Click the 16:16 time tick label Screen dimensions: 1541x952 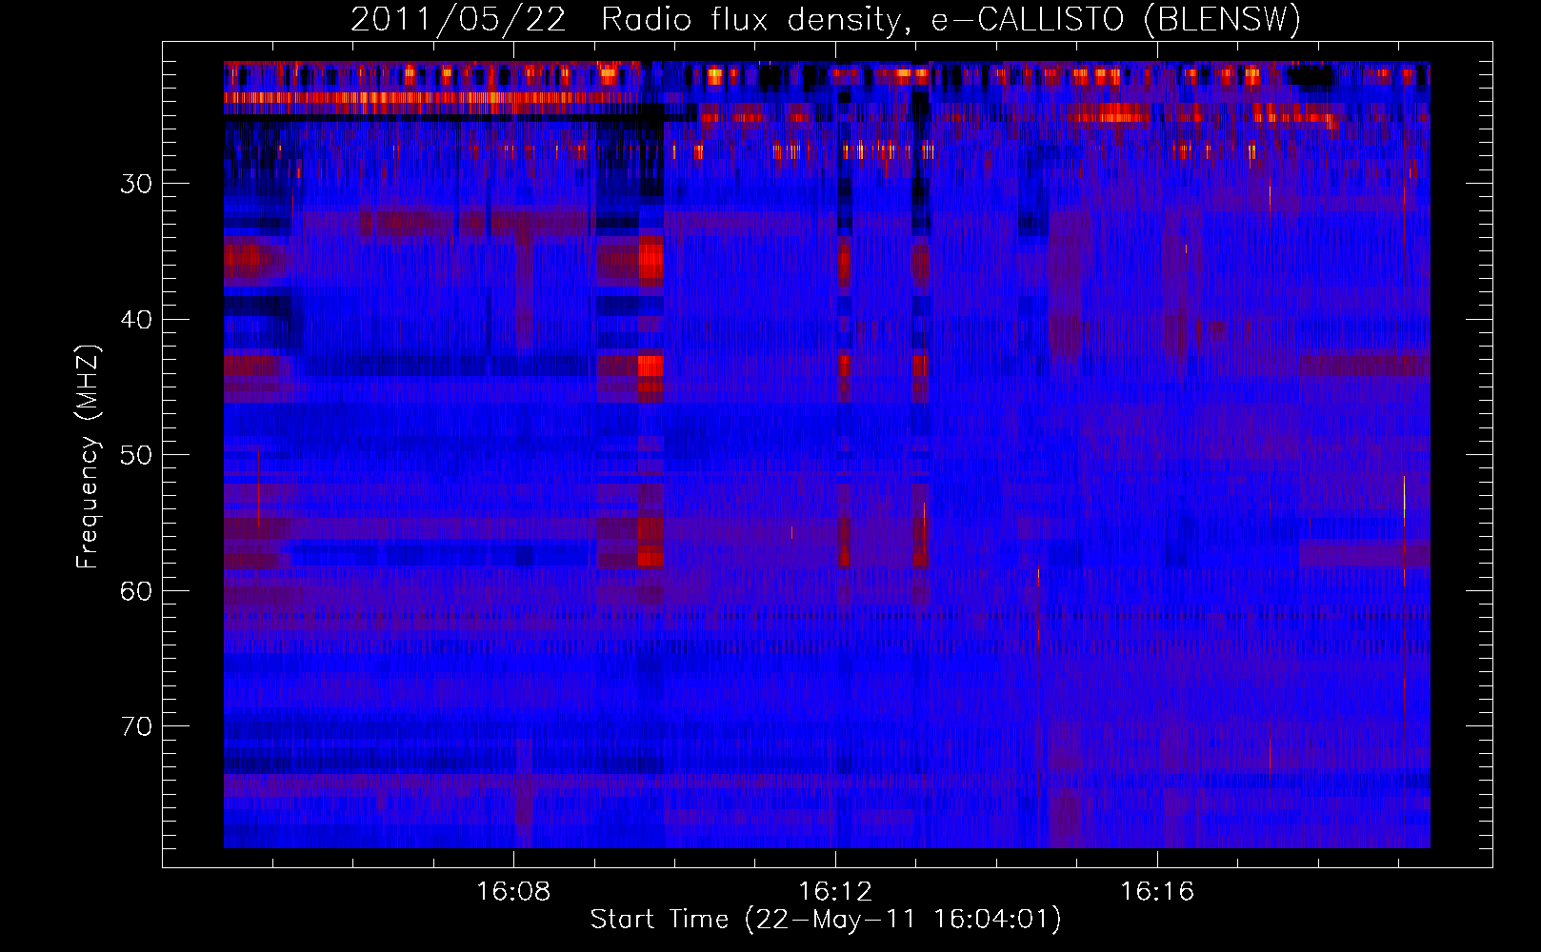click(x=1157, y=892)
